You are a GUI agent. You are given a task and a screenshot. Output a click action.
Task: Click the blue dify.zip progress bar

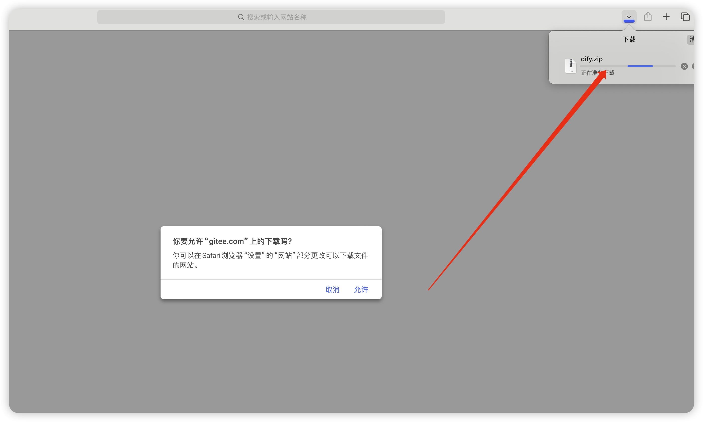click(x=640, y=66)
